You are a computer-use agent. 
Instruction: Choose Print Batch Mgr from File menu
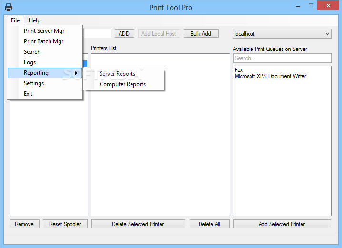coord(45,41)
